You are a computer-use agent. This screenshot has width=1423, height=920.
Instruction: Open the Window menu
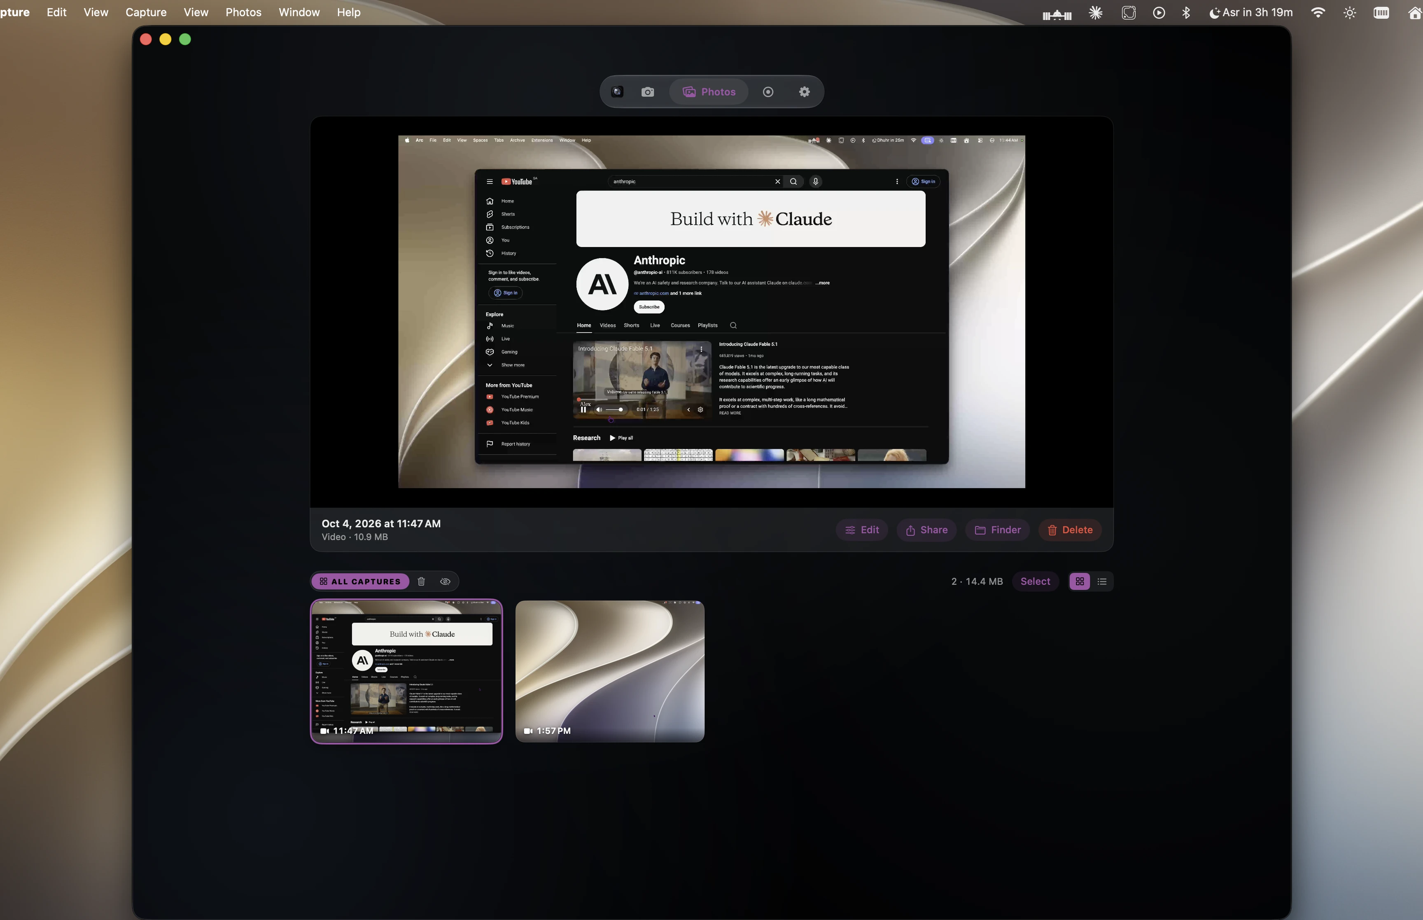point(299,12)
